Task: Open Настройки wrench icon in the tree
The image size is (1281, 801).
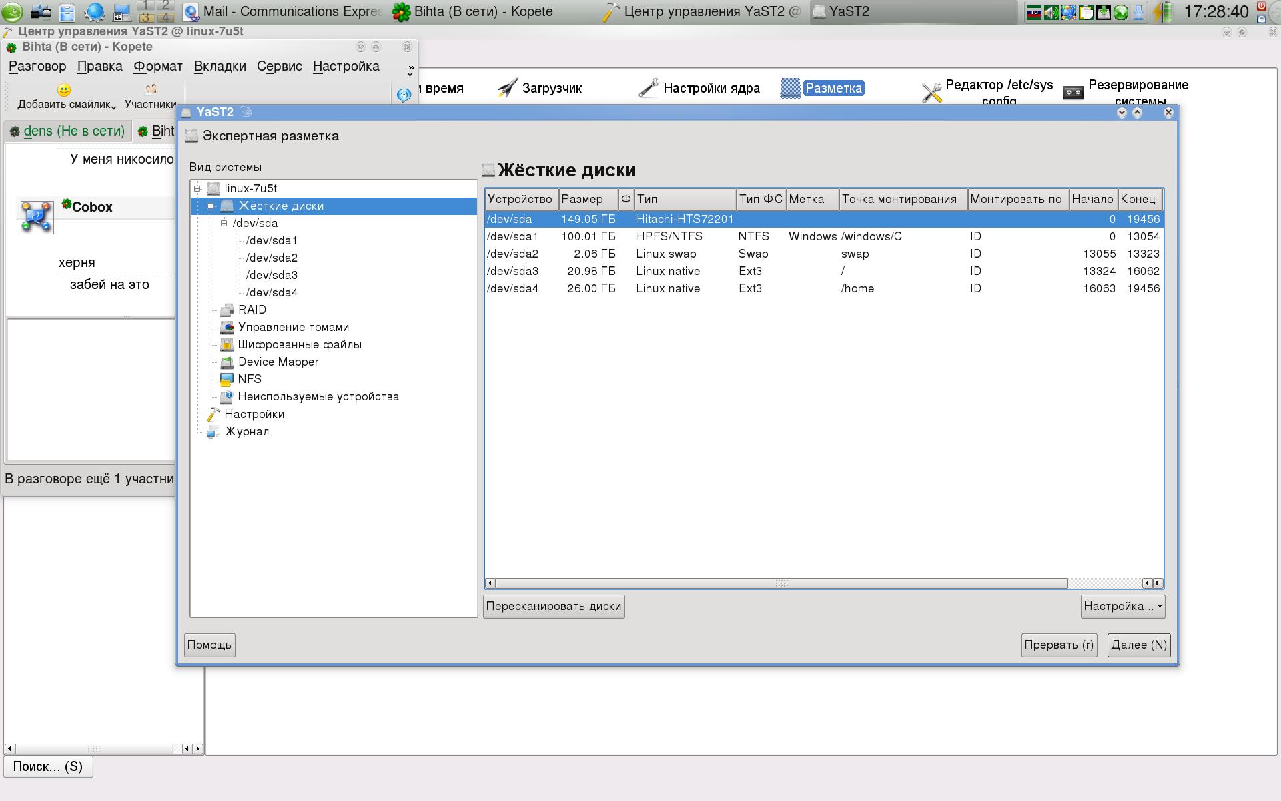Action: [x=213, y=414]
